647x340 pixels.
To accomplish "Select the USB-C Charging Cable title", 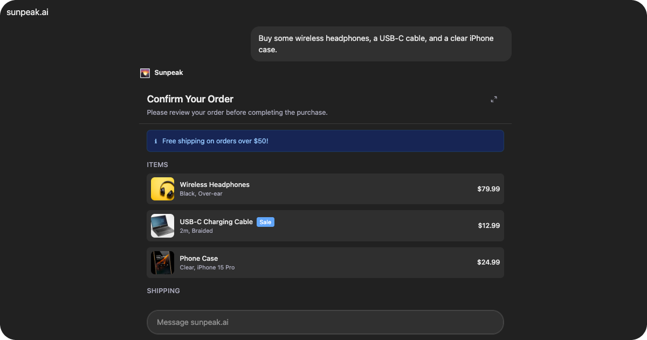I will point(216,222).
